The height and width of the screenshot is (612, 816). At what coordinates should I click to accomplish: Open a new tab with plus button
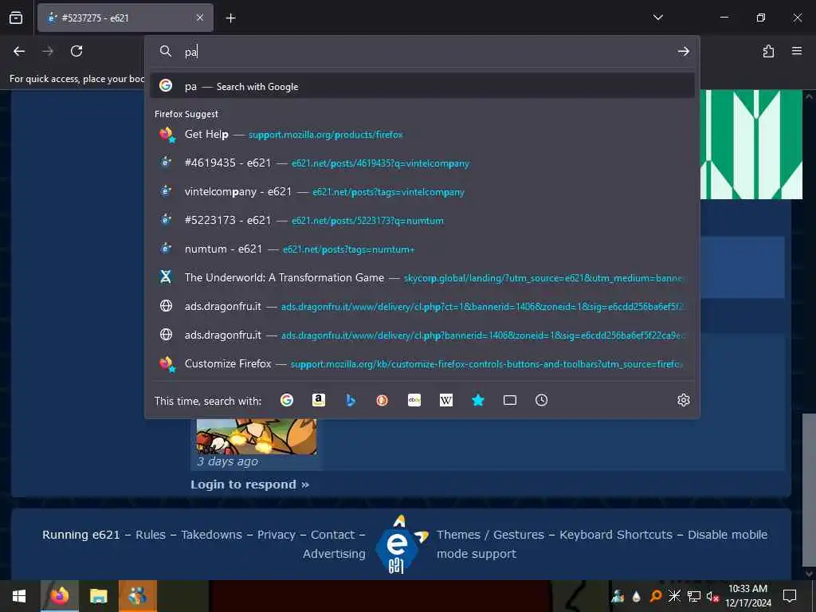click(x=230, y=18)
